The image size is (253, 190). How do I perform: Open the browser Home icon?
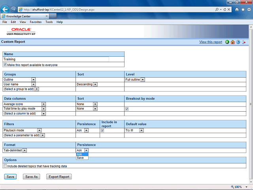(237, 9)
